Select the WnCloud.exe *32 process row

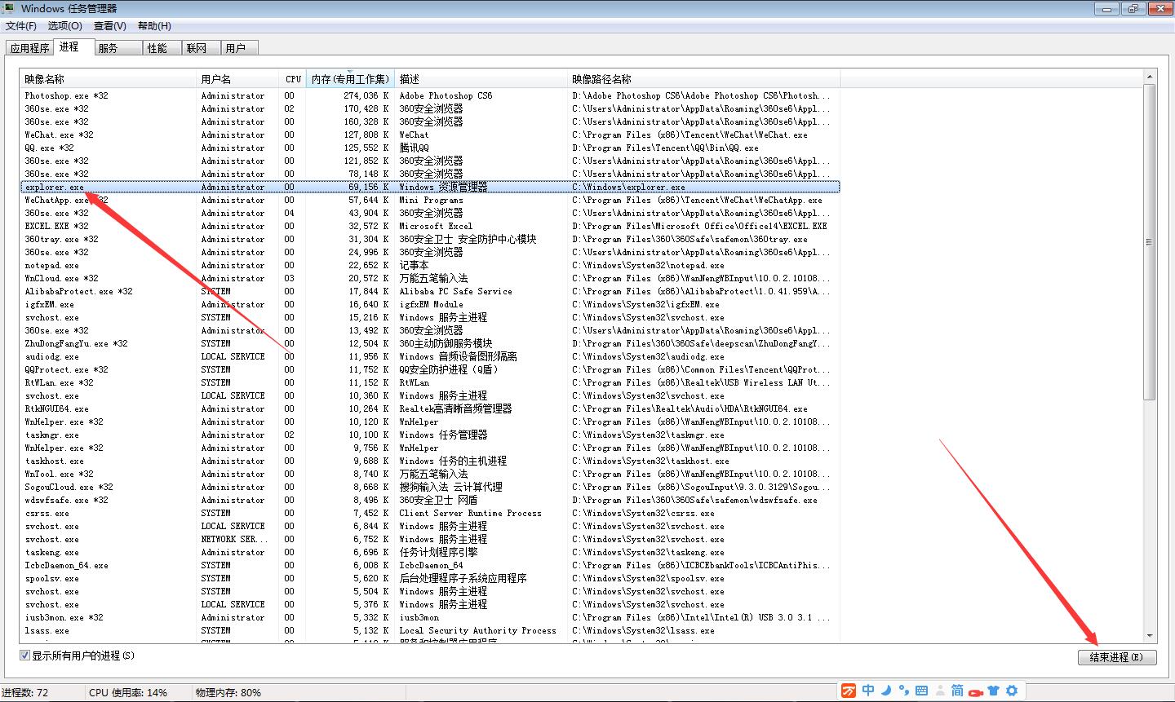(x=430, y=278)
